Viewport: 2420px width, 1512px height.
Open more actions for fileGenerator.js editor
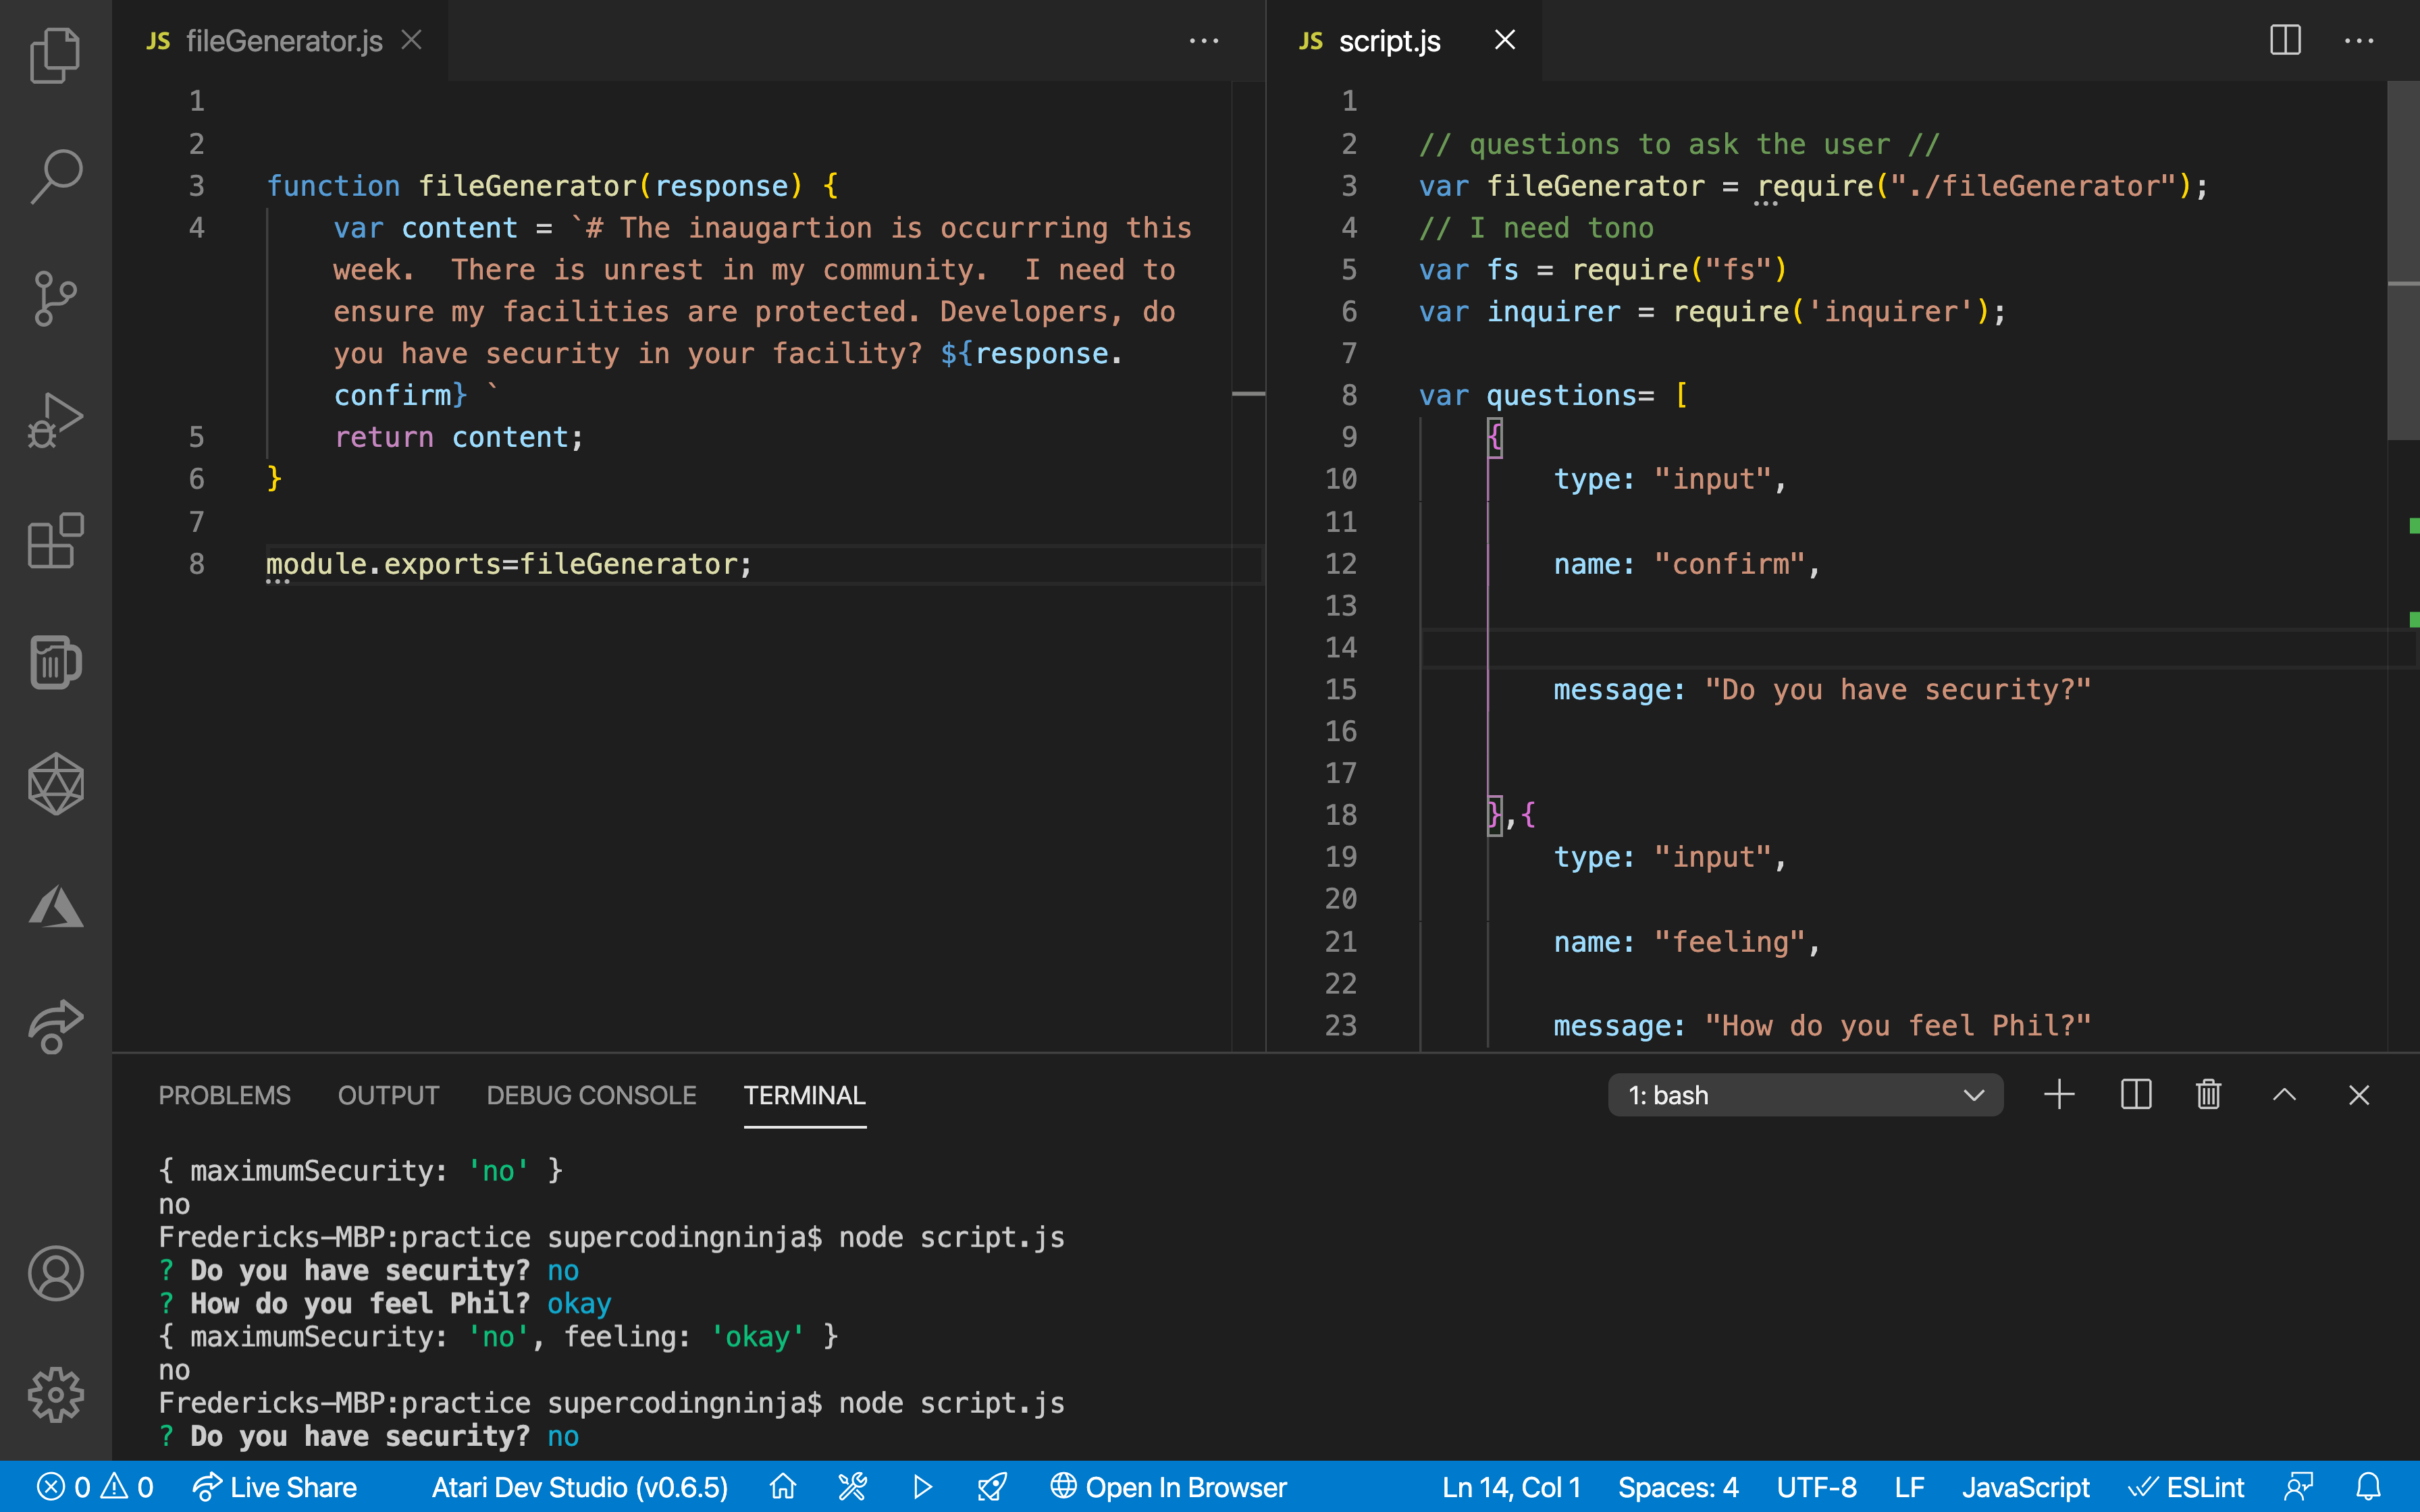tap(1204, 41)
